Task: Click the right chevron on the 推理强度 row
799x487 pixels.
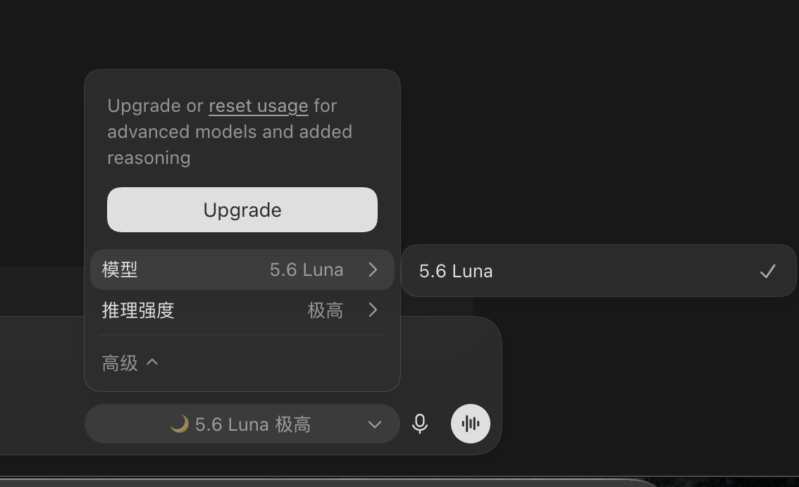Action: pyautogui.click(x=373, y=310)
